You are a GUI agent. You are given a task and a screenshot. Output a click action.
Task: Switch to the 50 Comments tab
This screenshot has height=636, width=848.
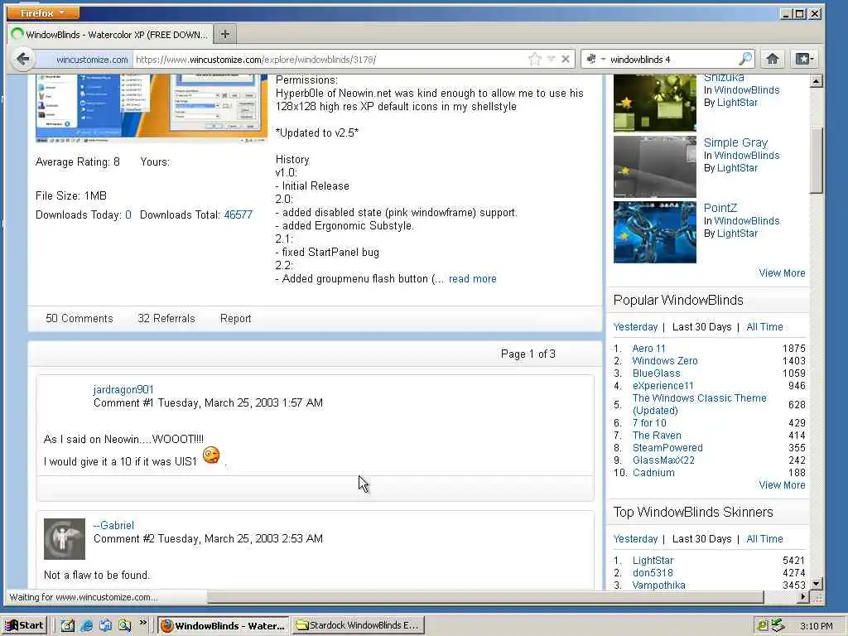click(x=79, y=319)
